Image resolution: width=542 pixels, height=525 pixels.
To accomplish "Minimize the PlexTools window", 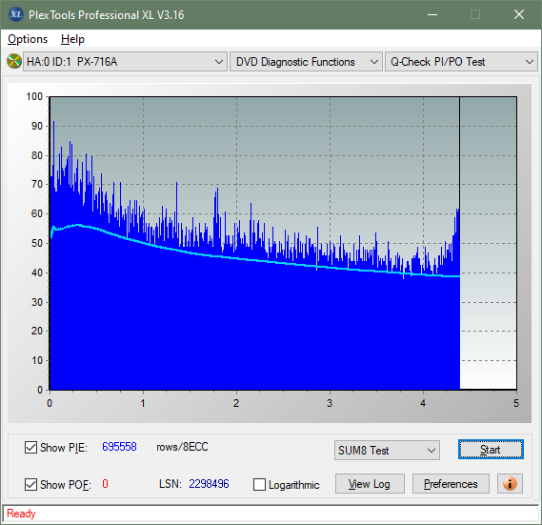I will pyautogui.click(x=432, y=14).
